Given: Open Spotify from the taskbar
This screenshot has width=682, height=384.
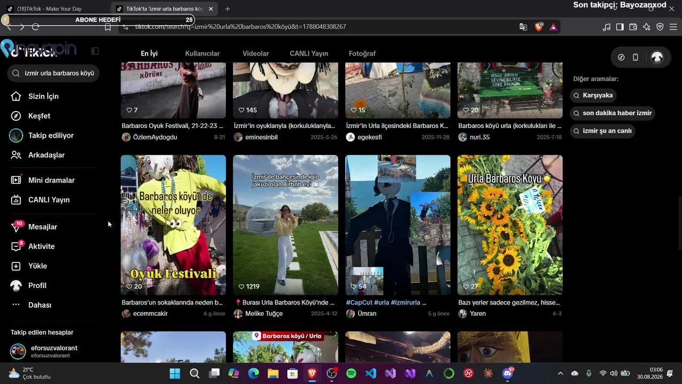Looking at the screenshot, I should coord(351,373).
